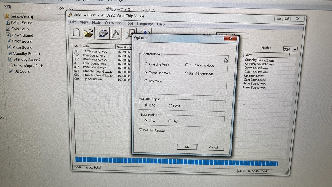Image resolution: width=332 pixels, height=187 pixels.
Task: Set Sound Output to PWM
Action: point(170,106)
